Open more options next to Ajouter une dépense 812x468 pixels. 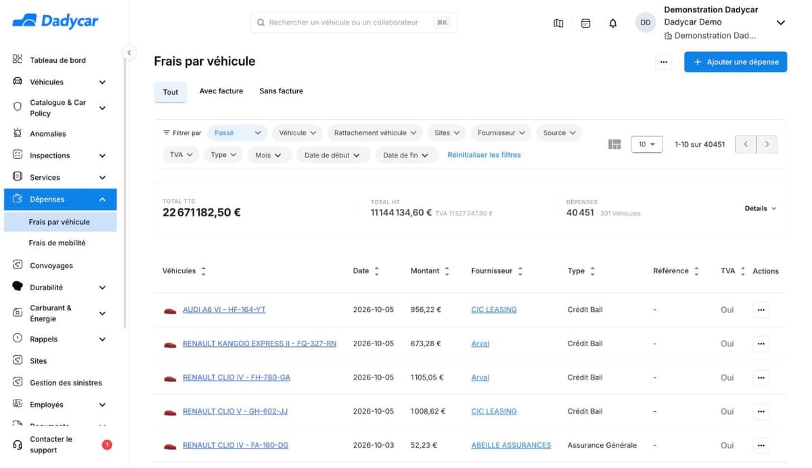(x=664, y=62)
